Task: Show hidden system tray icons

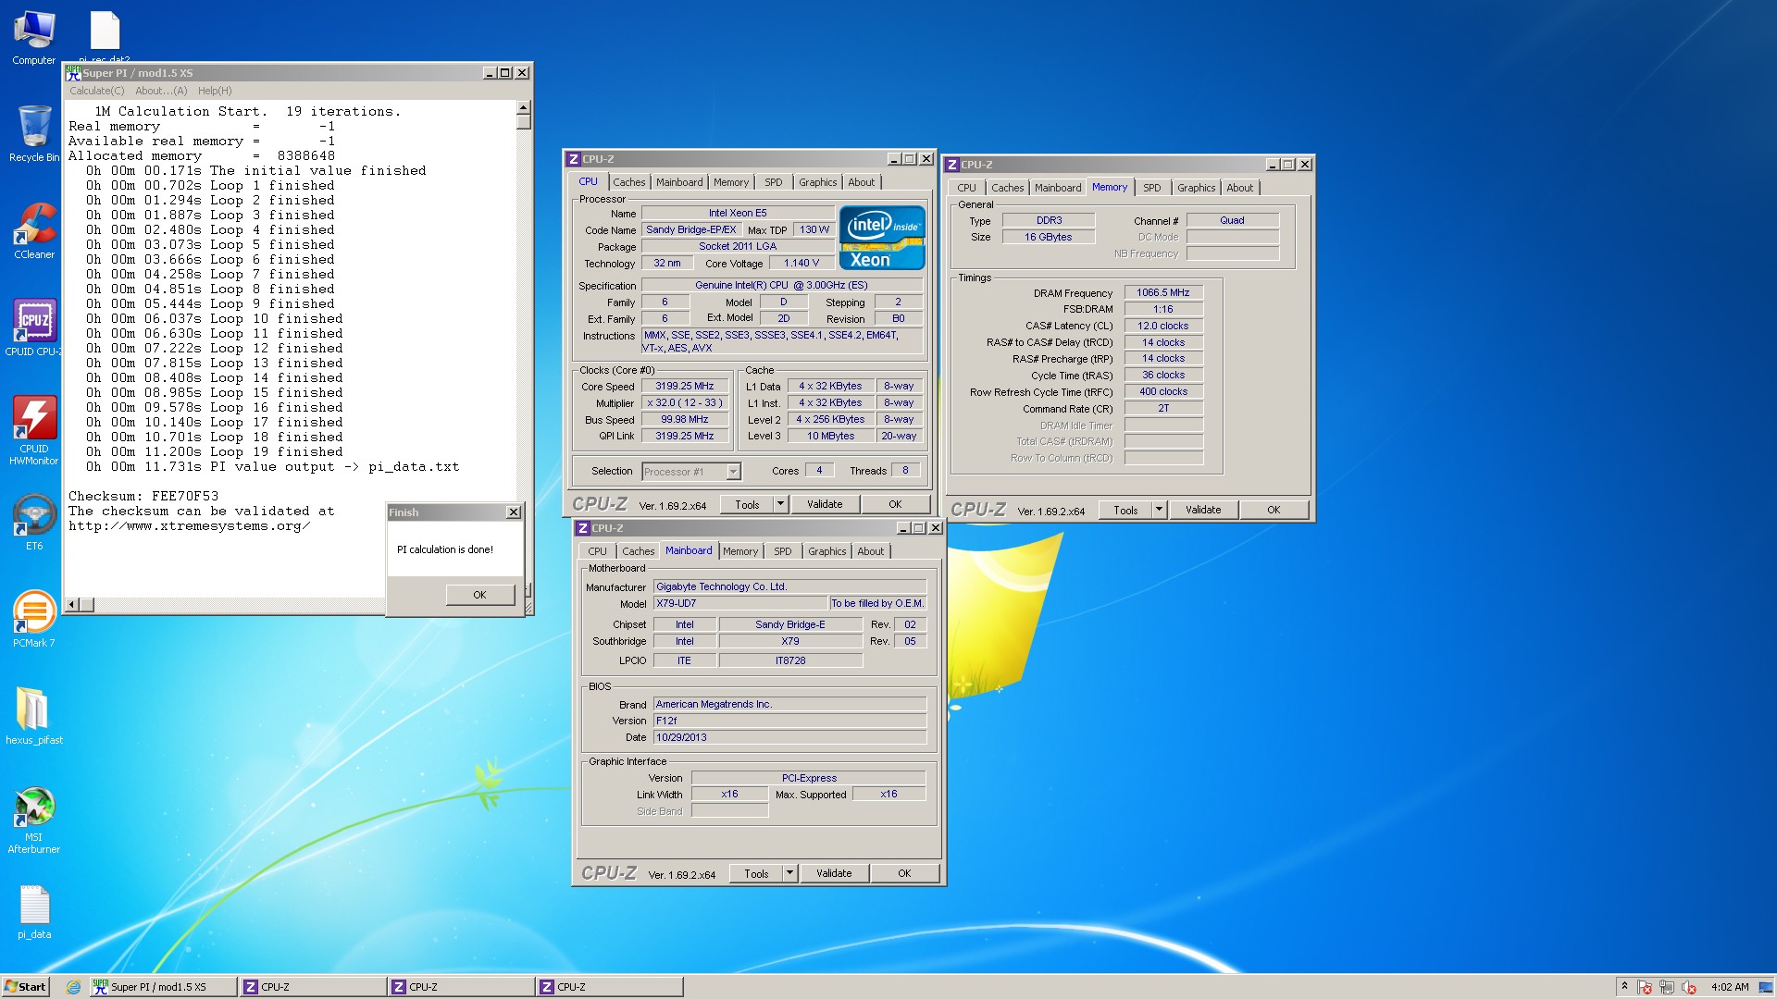Action: point(1624,987)
